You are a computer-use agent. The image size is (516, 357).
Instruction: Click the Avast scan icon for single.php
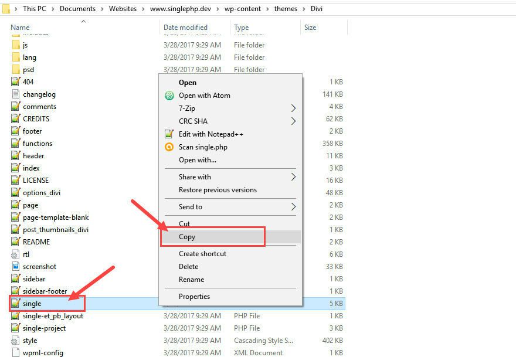coord(169,147)
